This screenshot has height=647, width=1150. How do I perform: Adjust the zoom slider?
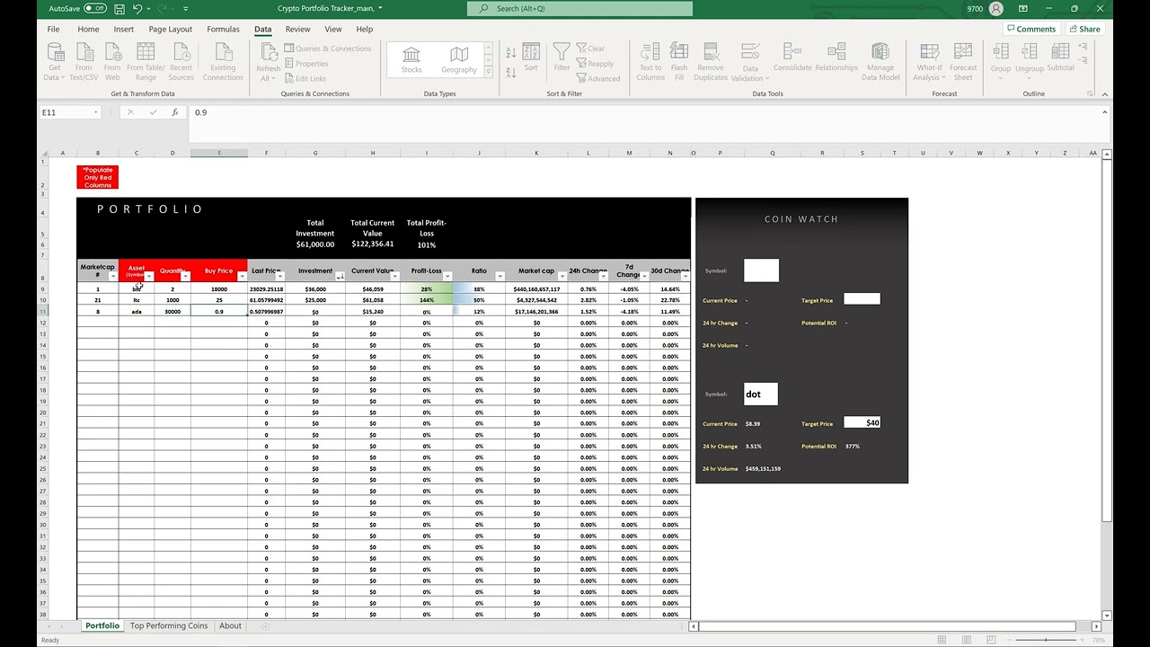click(1046, 640)
